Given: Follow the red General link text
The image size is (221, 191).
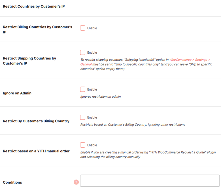Looking at the screenshot, I should point(86,64).
